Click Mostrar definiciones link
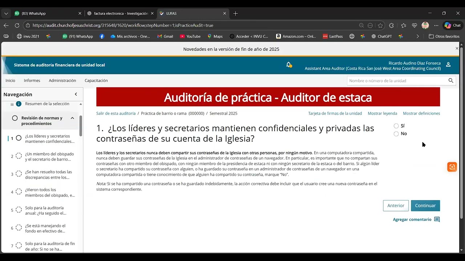The image size is (465, 261). coord(421,113)
